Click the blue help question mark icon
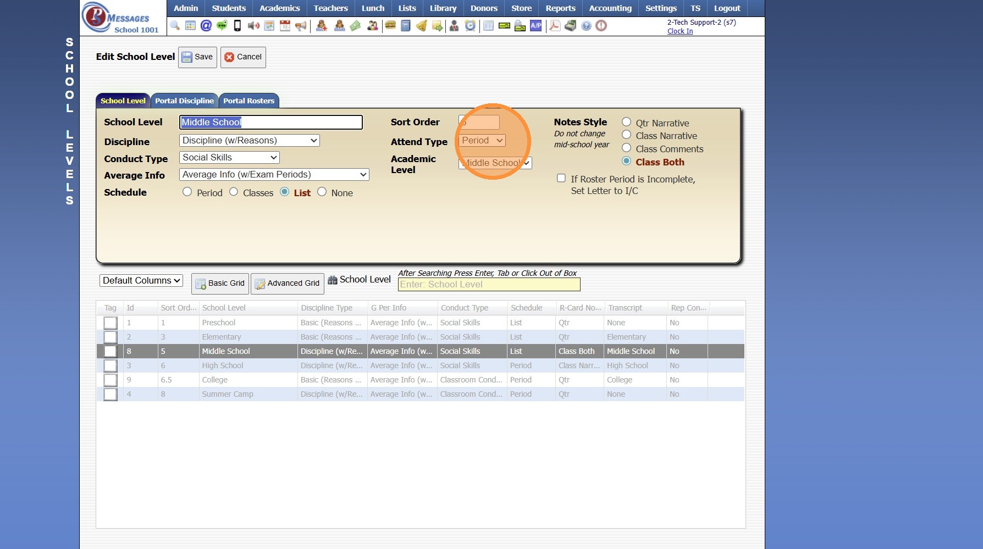 587,25
